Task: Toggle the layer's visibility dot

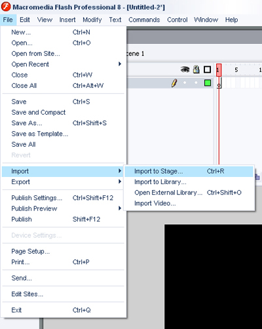Action: click(x=185, y=83)
